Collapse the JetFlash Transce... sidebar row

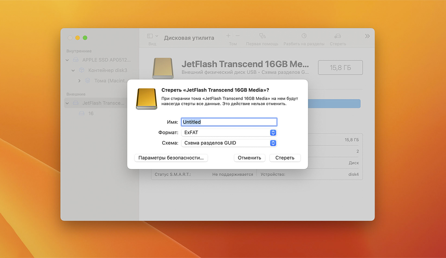67,103
